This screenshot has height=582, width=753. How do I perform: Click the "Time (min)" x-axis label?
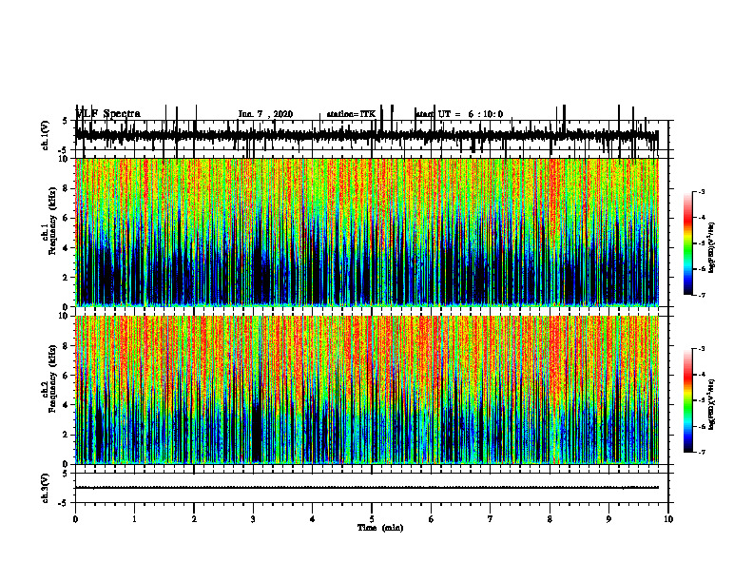point(380,528)
